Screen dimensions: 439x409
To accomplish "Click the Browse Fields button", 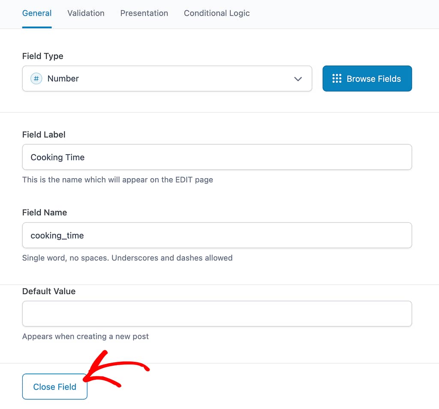I will (x=367, y=79).
